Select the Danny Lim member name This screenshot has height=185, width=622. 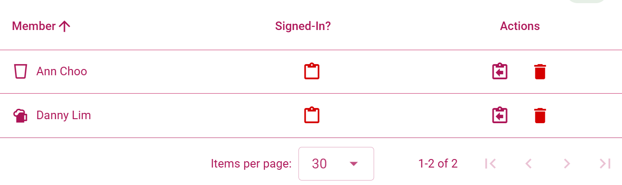(x=64, y=116)
